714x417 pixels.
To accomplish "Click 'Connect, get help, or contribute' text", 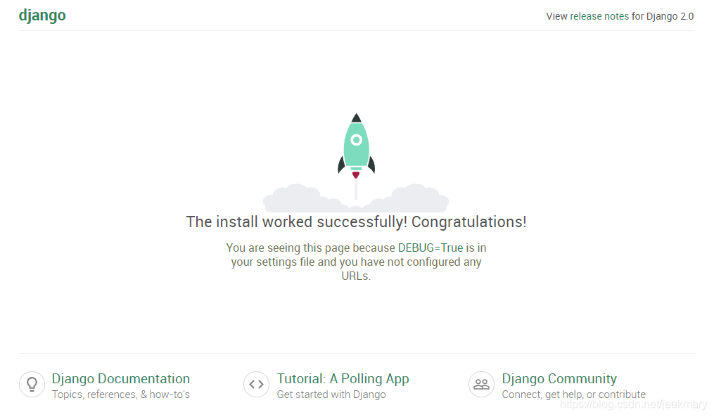I will click(574, 394).
